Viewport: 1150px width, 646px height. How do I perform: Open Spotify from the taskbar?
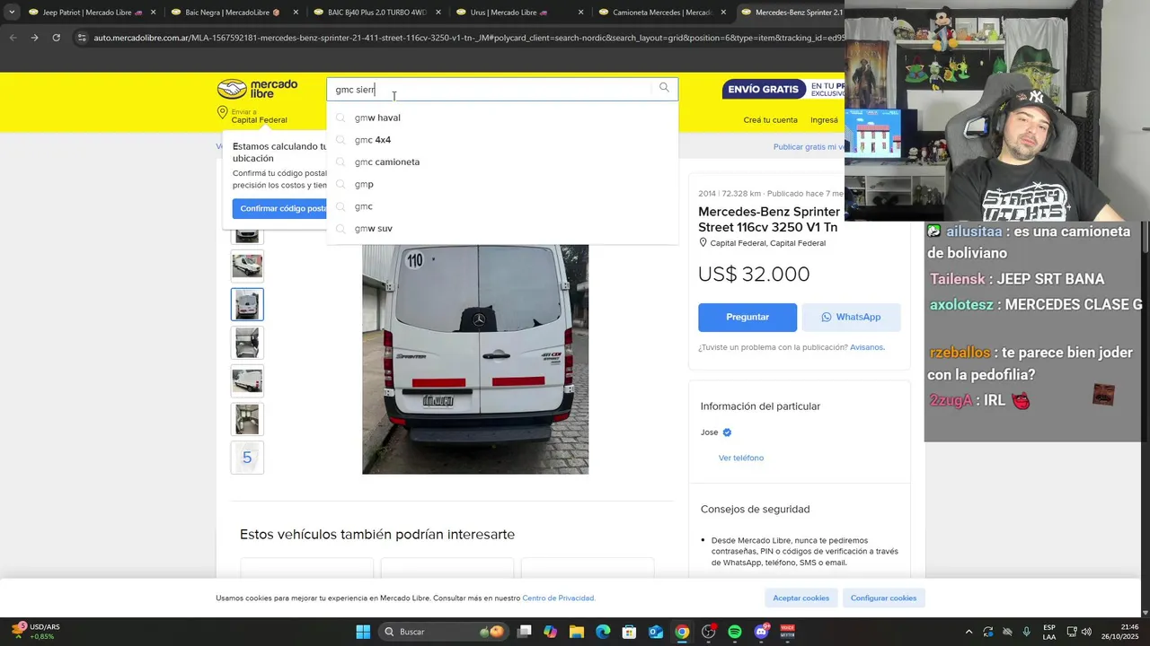[735, 632]
